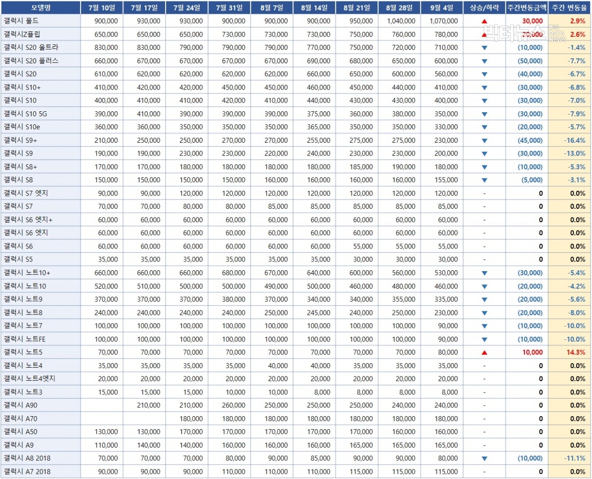This screenshot has width=592, height=479.
Task: Click the down arrow for 갤럭시 노트9
Action: (x=484, y=299)
